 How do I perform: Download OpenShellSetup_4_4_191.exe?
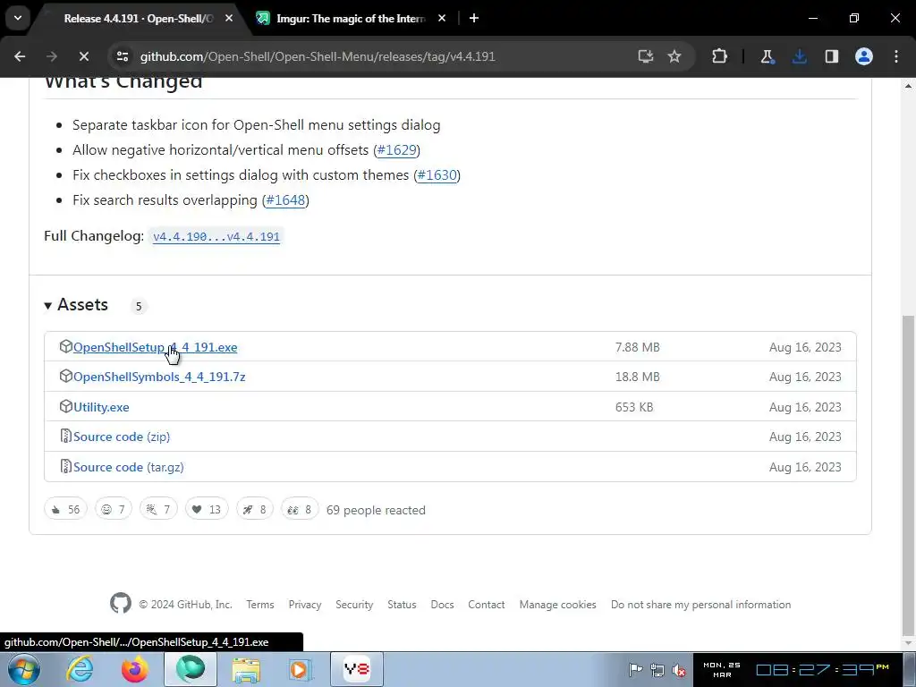click(156, 347)
